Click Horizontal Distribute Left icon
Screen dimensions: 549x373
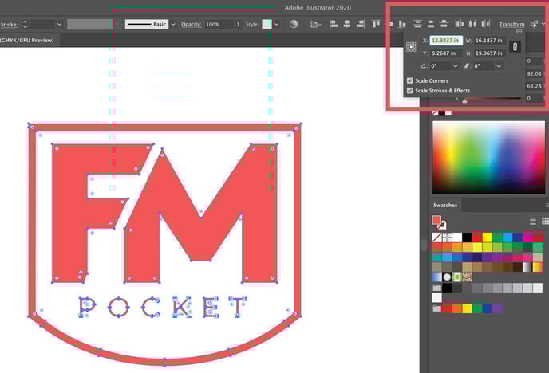[x=459, y=24]
